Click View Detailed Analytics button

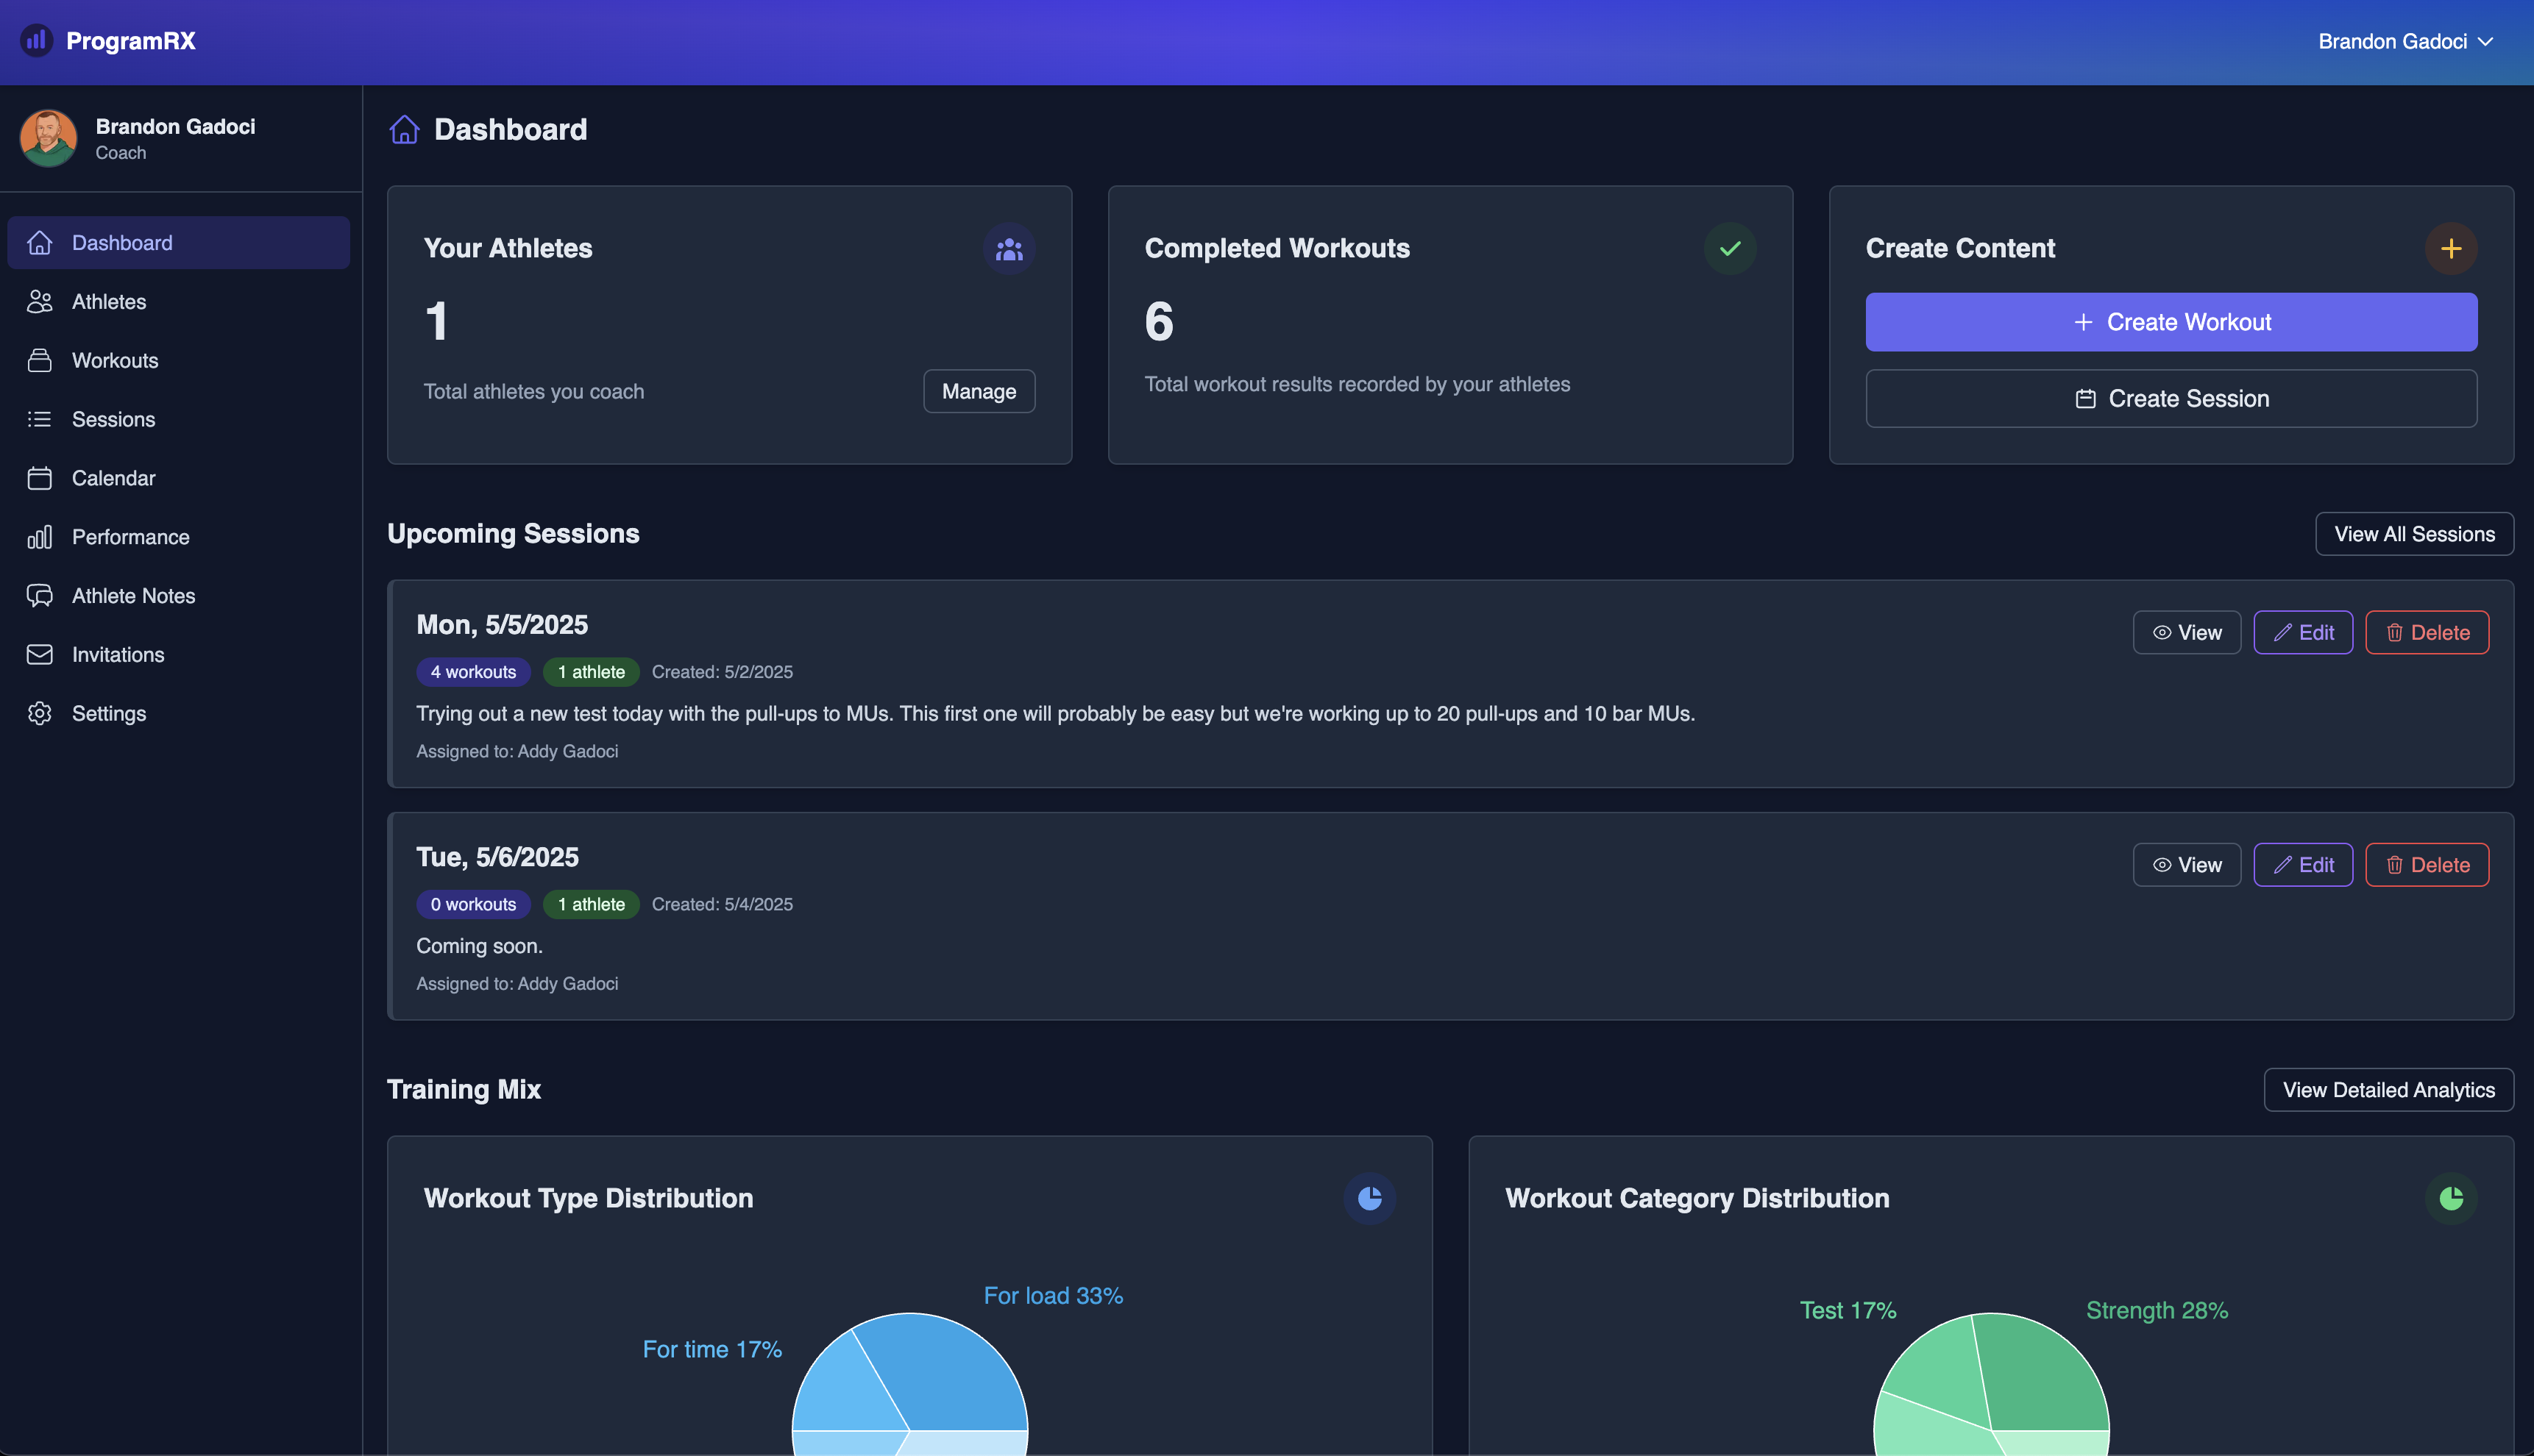2389,1090
